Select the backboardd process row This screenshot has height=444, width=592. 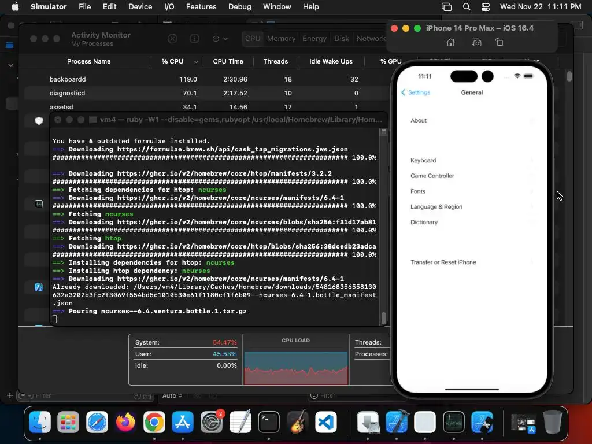pyautogui.click(x=206, y=79)
